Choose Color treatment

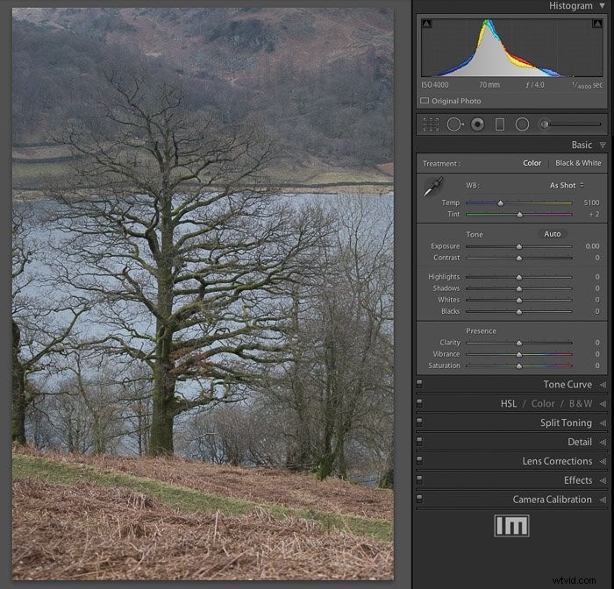click(532, 163)
